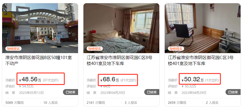Open the 御花园B区50幢101室 property photo

pyautogui.click(x=40, y=28)
